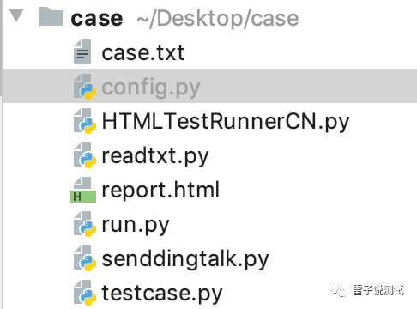417x309 pixels.
Task: Click the testcase.py Python file icon
Action: tap(84, 293)
